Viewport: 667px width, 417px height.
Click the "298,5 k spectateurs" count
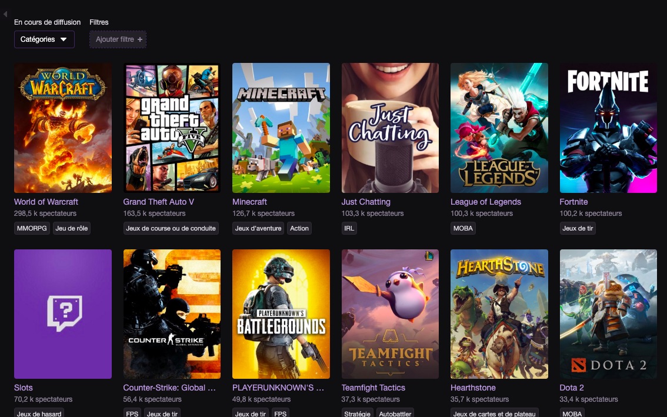click(45, 213)
